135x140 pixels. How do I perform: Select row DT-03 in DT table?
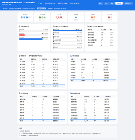click(x=42, y=102)
